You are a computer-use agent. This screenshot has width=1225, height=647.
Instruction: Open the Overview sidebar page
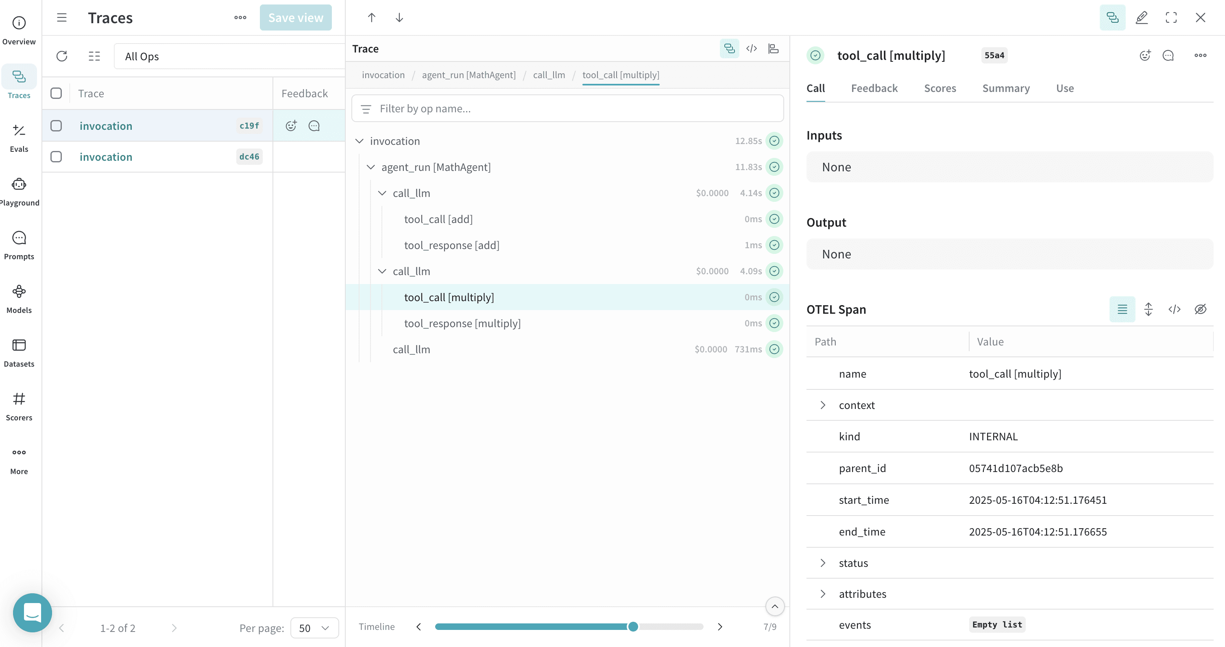click(x=19, y=31)
